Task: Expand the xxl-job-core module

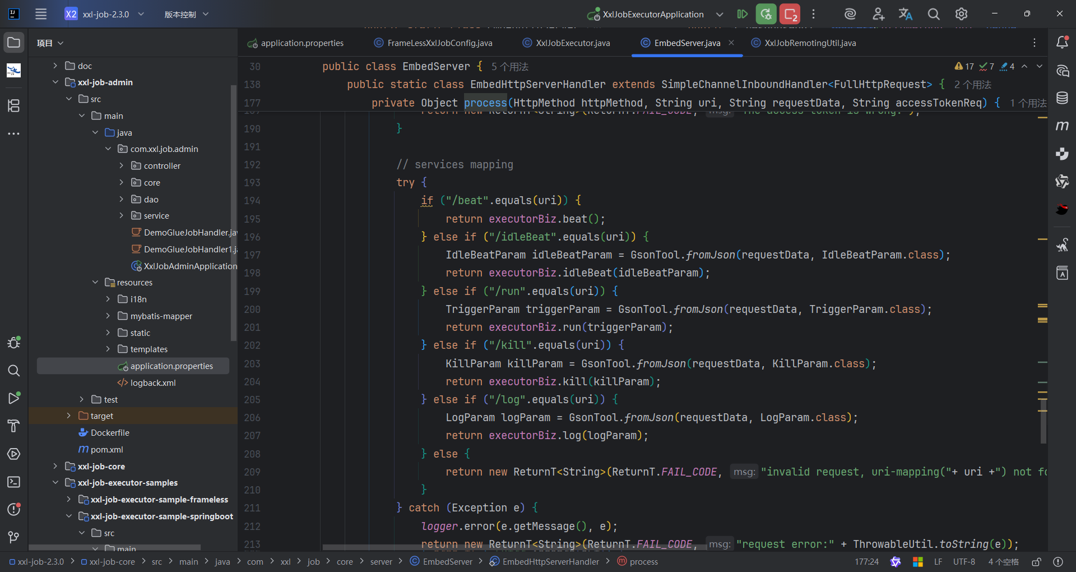Action: pyautogui.click(x=55, y=467)
